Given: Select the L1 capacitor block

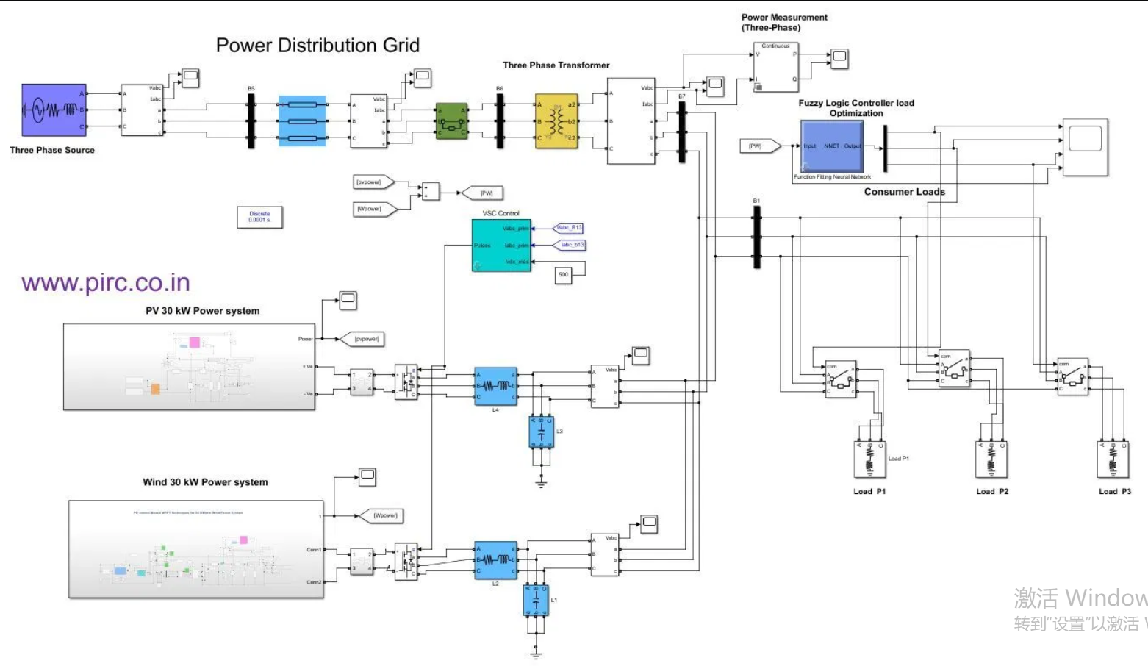Looking at the screenshot, I should click(x=536, y=601).
